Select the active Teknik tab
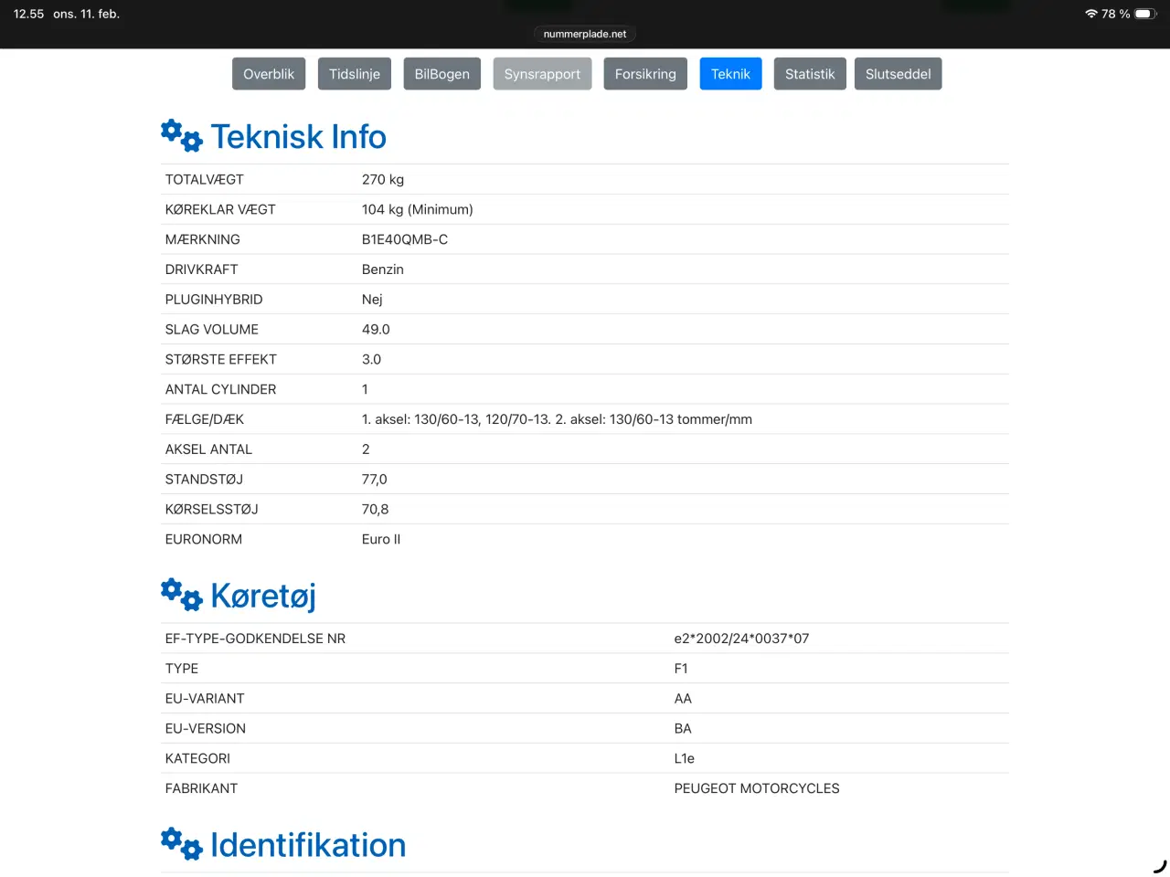 click(730, 74)
